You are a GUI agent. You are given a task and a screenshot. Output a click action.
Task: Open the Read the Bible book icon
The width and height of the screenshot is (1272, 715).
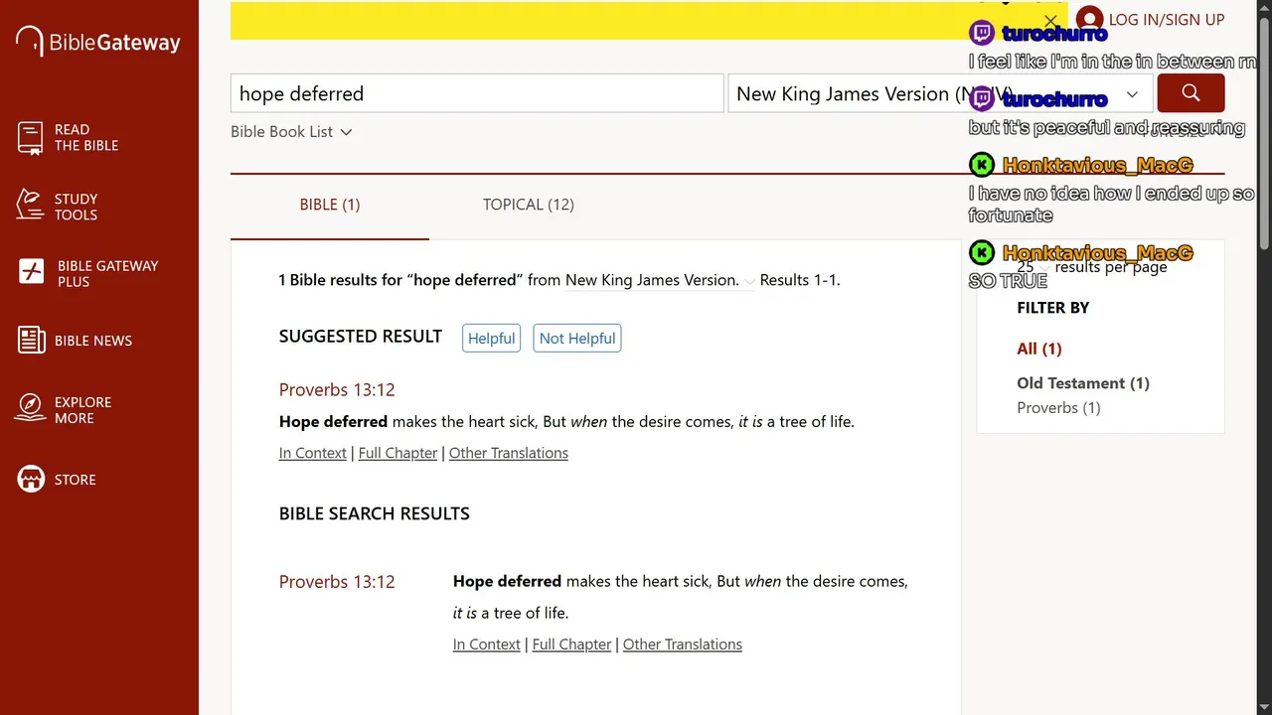tap(30, 137)
